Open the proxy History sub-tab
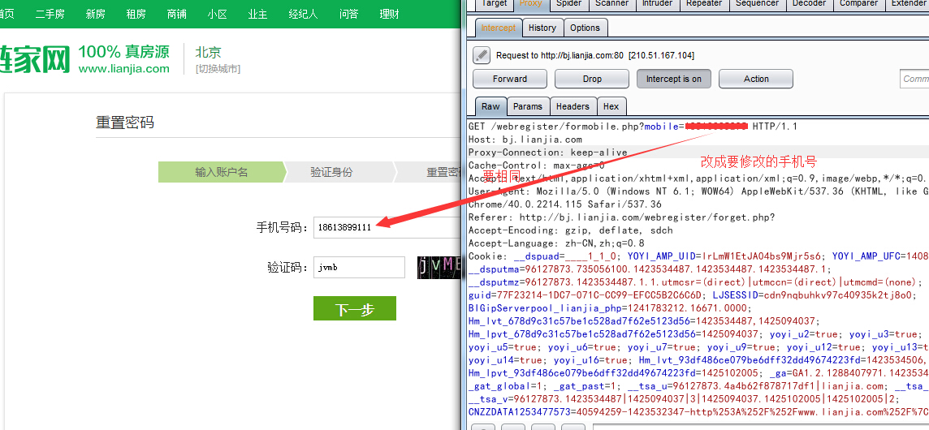Viewport: 929px width, 430px height. pyautogui.click(x=542, y=28)
